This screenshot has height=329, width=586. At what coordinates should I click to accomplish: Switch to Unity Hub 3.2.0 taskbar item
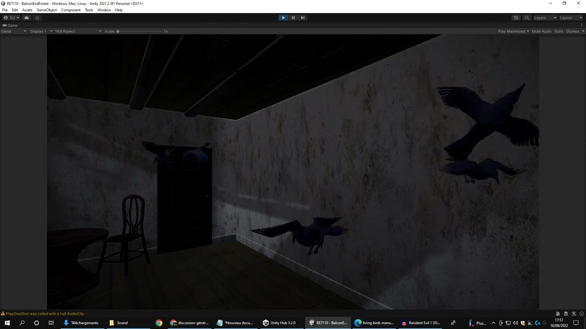pyautogui.click(x=281, y=323)
